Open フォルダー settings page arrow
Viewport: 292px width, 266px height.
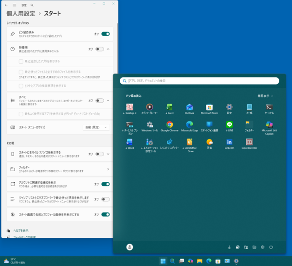coord(108,169)
